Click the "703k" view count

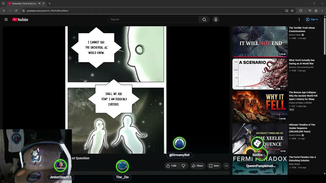(x=294, y=167)
